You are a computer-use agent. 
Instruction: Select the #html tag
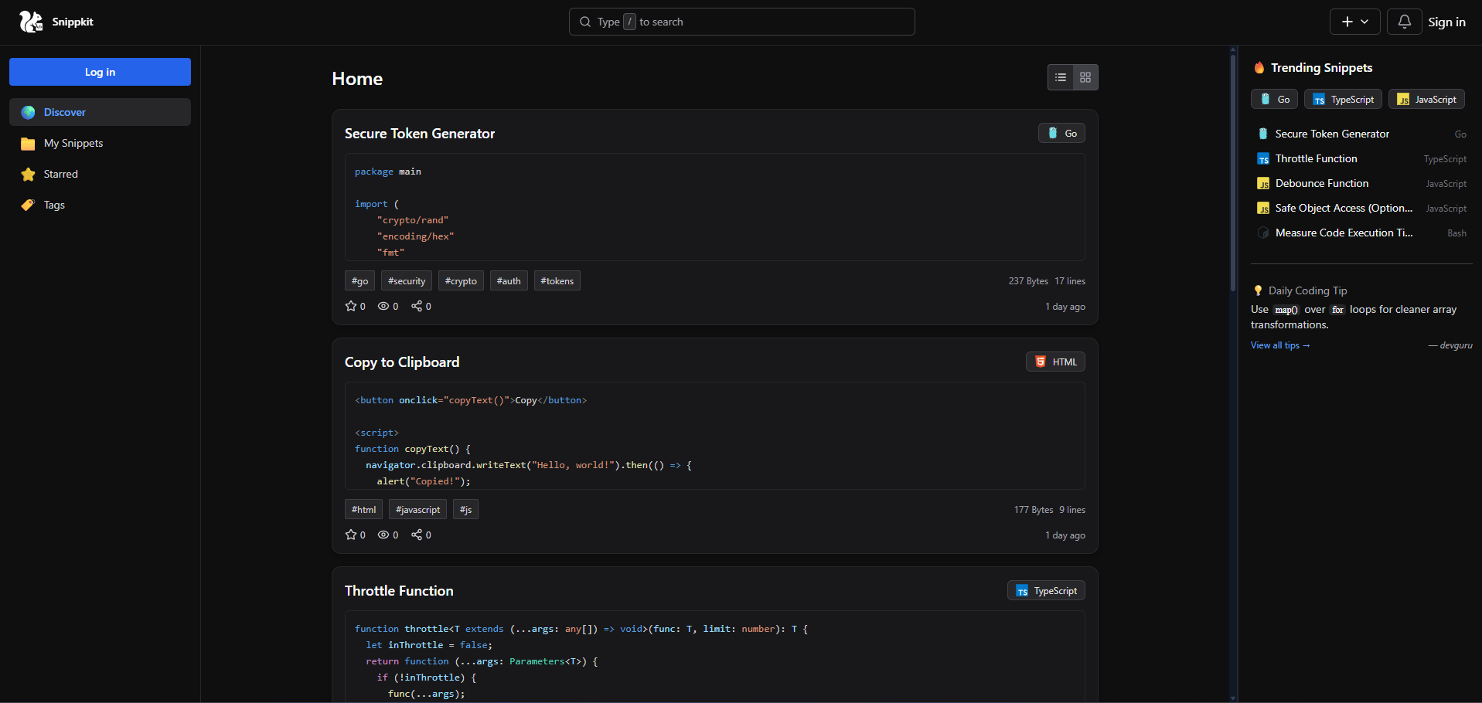363,509
